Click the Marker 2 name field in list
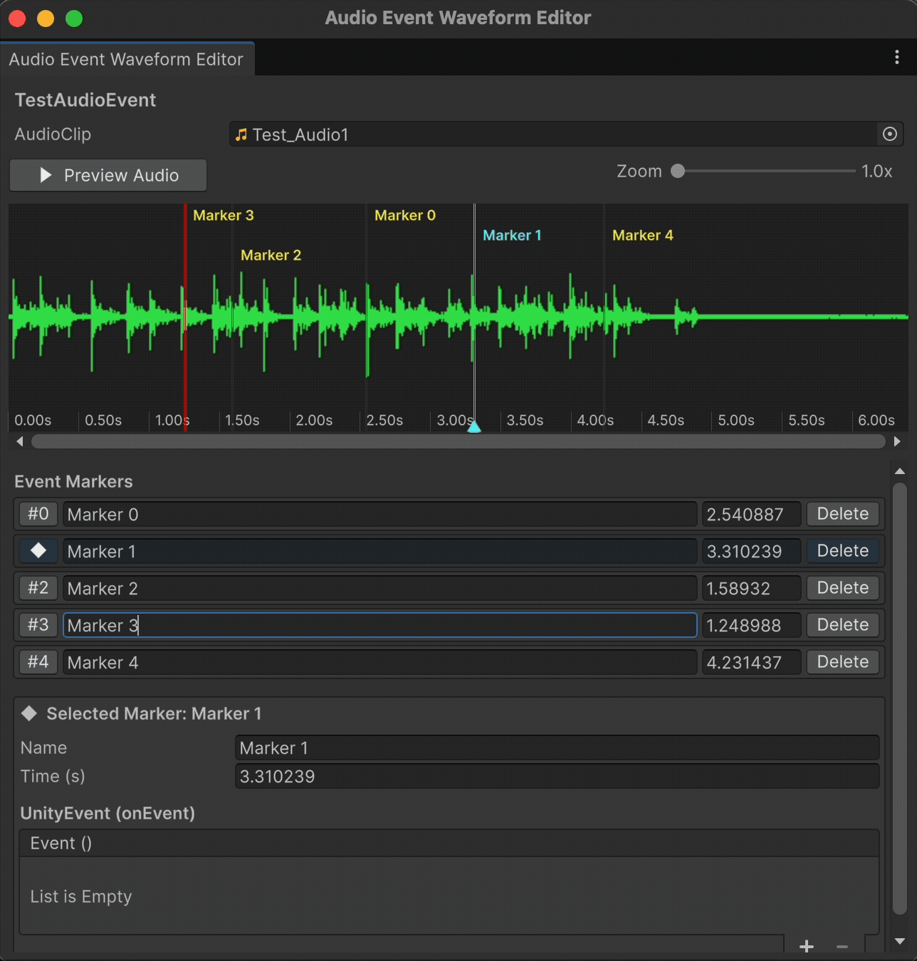917x961 pixels. [x=379, y=588]
